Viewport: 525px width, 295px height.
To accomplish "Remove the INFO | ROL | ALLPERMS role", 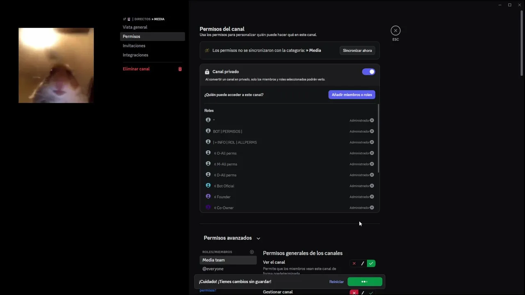I will pyautogui.click(x=372, y=142).
